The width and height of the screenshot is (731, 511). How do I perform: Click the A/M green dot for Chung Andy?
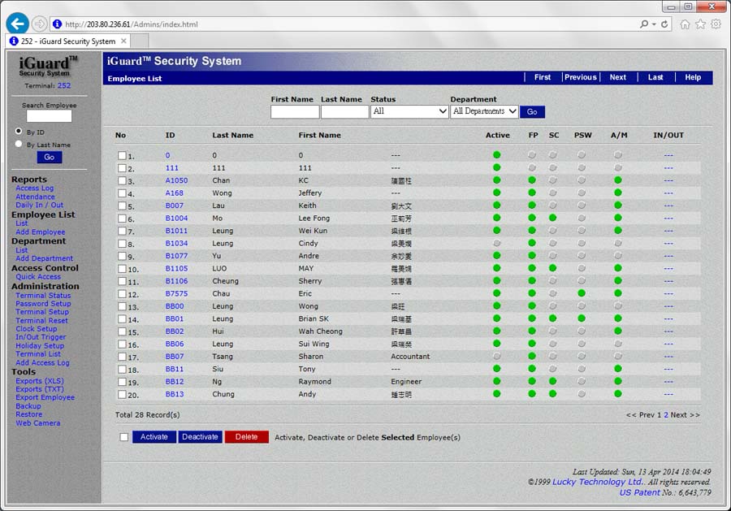coord(618,394)
